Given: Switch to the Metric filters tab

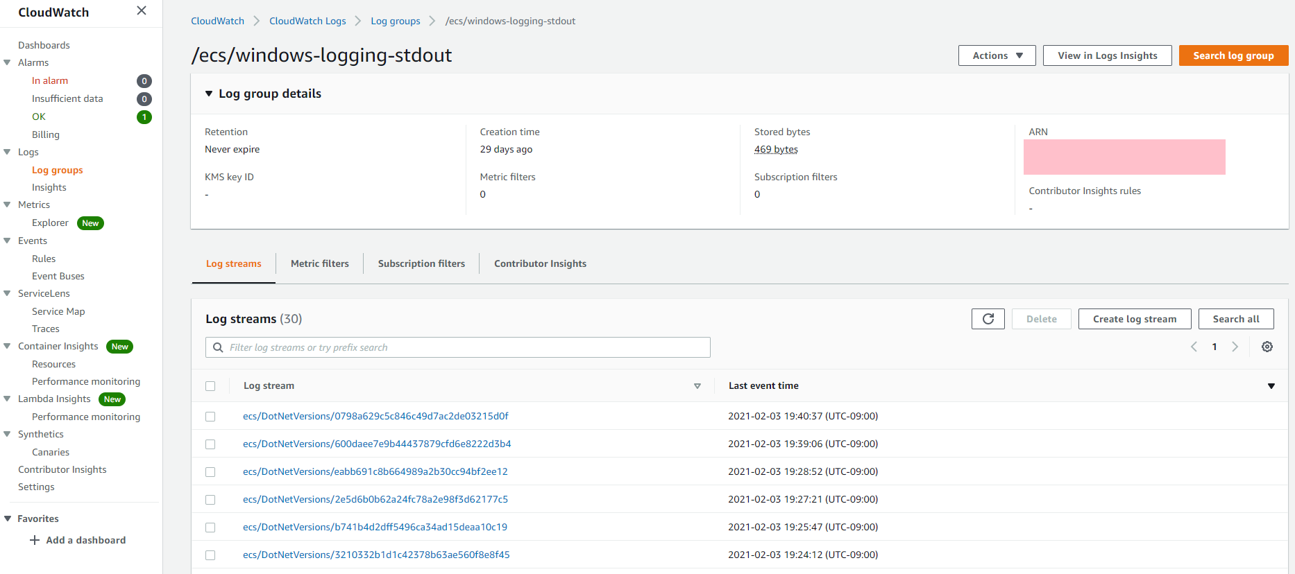Looking at the screenshot, I should coord(320,263).
